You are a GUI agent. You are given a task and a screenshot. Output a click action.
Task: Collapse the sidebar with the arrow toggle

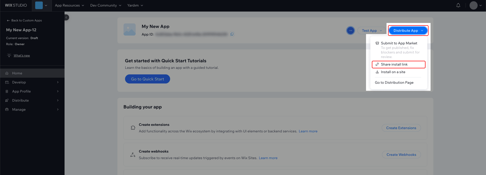pyautogui.click(x=67, y=17)
